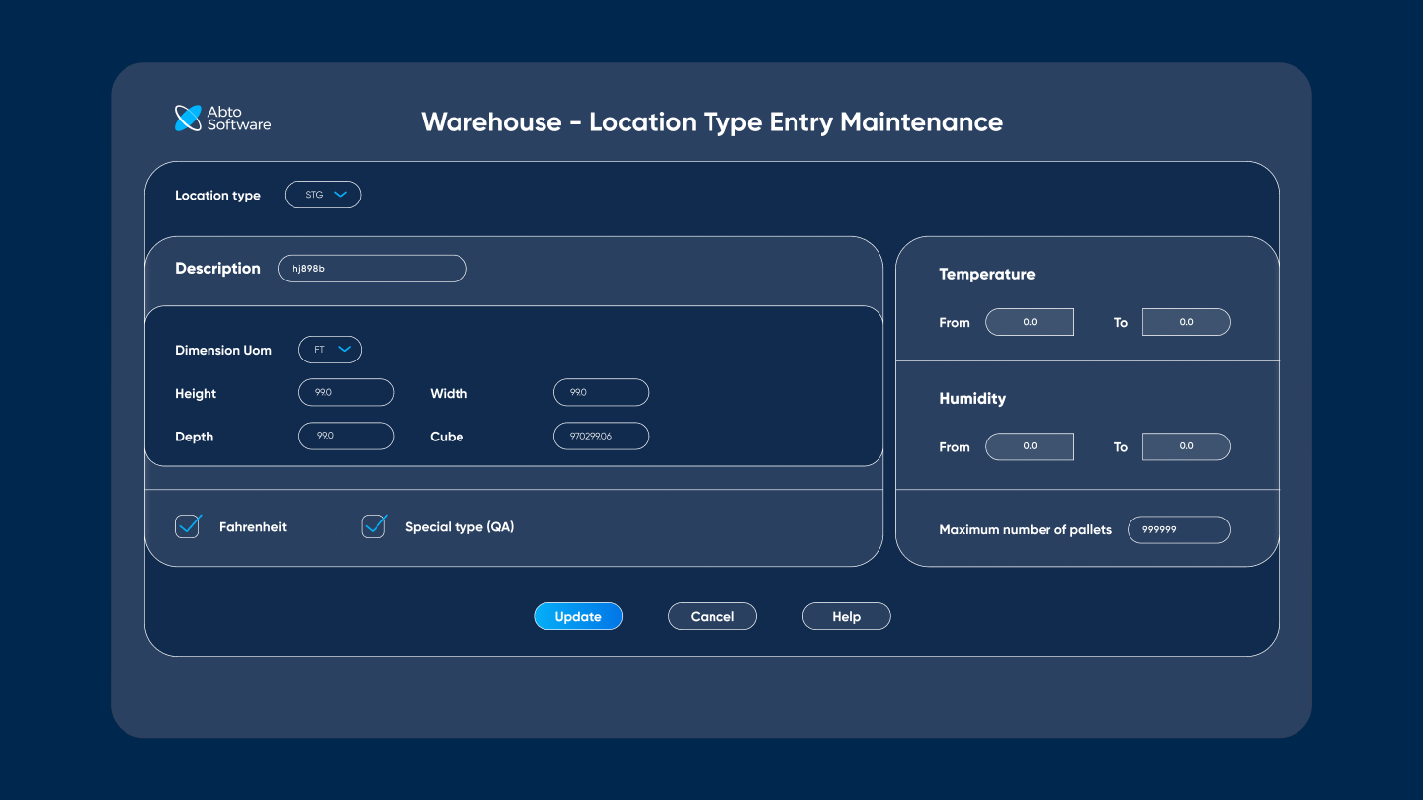Expand the Dimension Uom FT dropdown

(330, 350)
